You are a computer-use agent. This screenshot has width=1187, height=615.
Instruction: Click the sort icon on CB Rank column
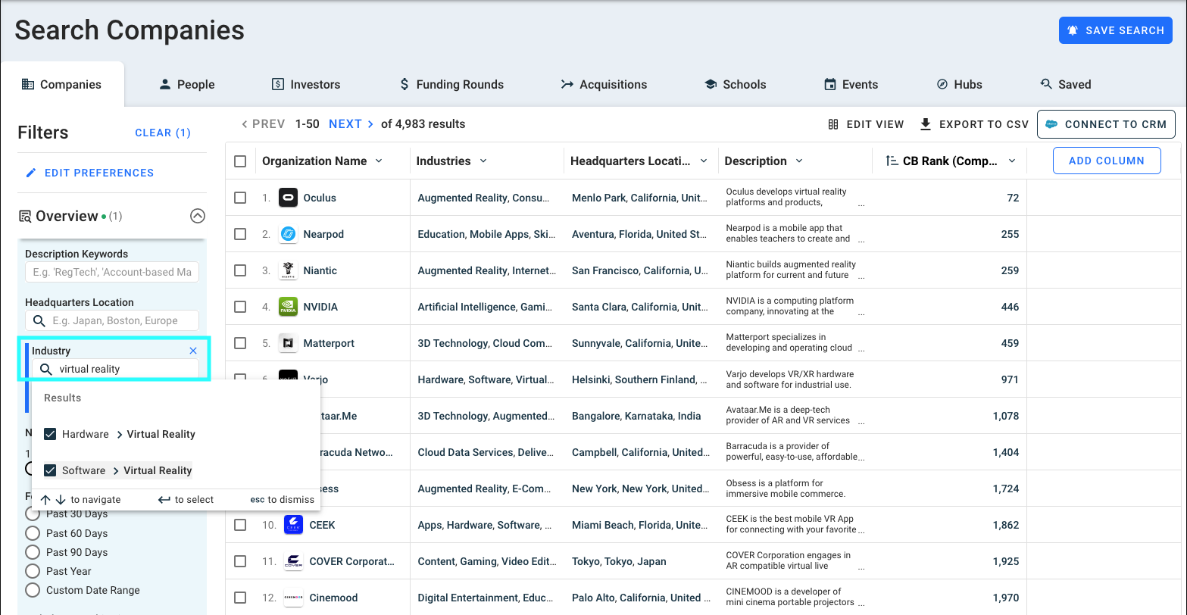[x=892, y=161]
